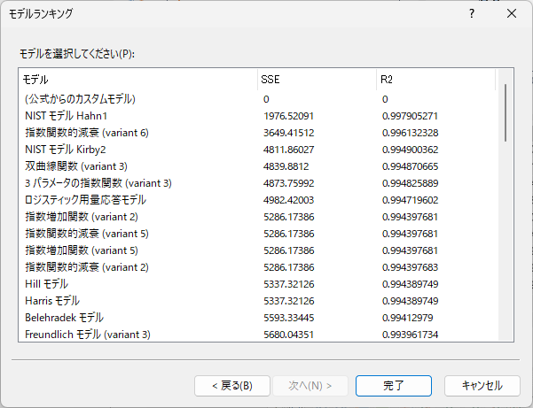The height and width of the screenshot is (408, 533).
Task: Sort list by R2 column header
Action: 435,80
